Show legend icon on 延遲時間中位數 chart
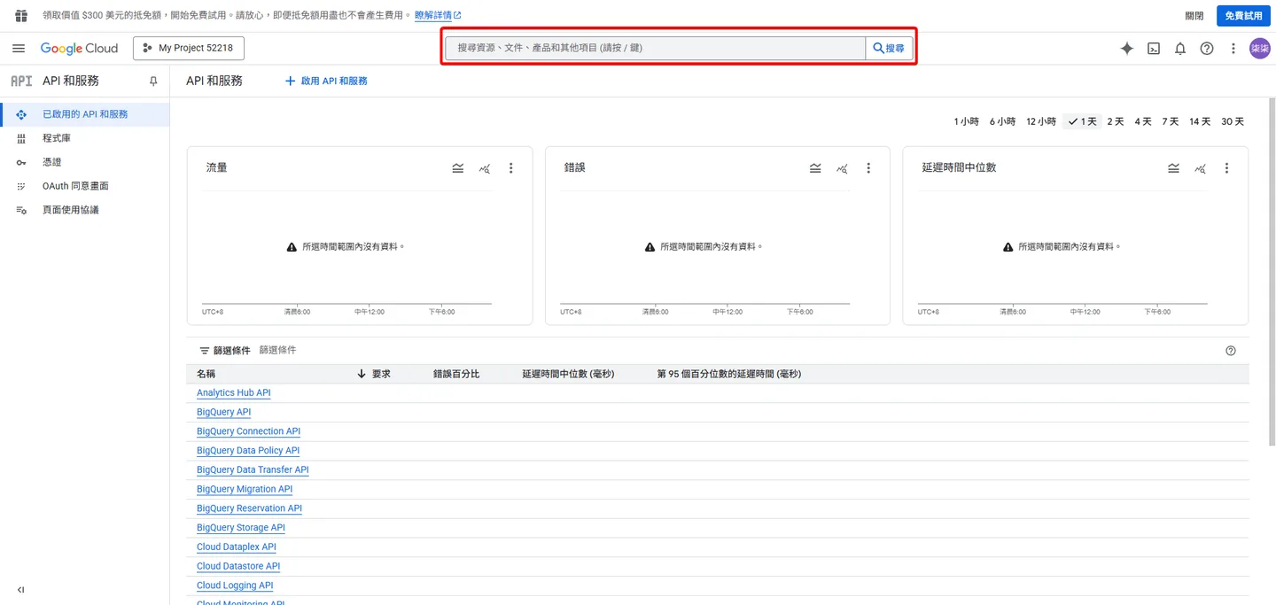Viewport: 1276px width, 605px height. pos(1174,168)
